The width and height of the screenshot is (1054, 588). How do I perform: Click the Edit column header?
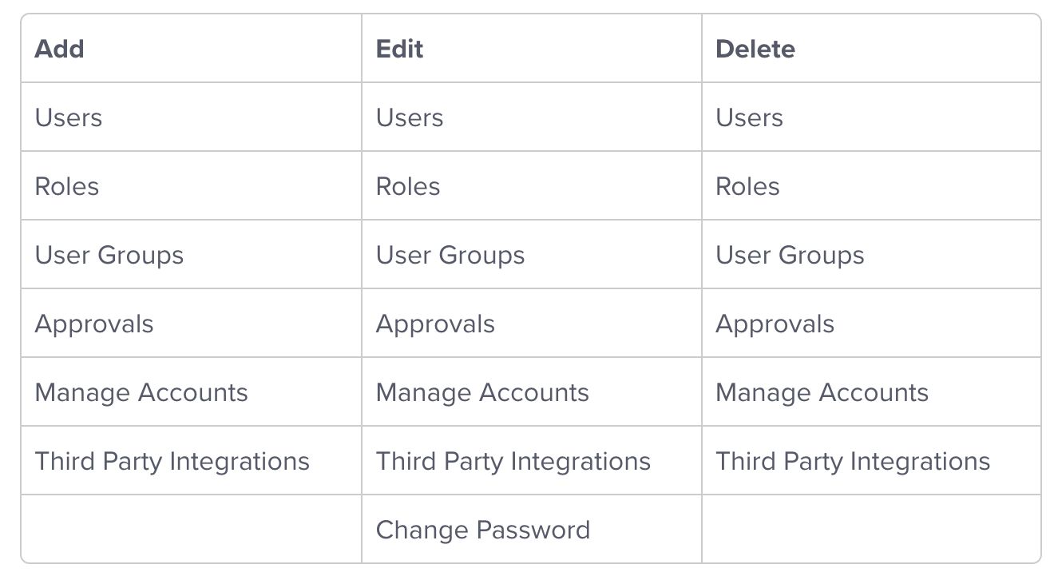pos(399,49)
